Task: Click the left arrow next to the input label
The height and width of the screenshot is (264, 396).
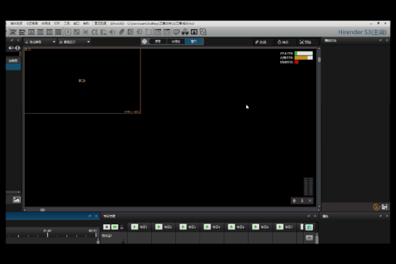Action: pos(16,48)
